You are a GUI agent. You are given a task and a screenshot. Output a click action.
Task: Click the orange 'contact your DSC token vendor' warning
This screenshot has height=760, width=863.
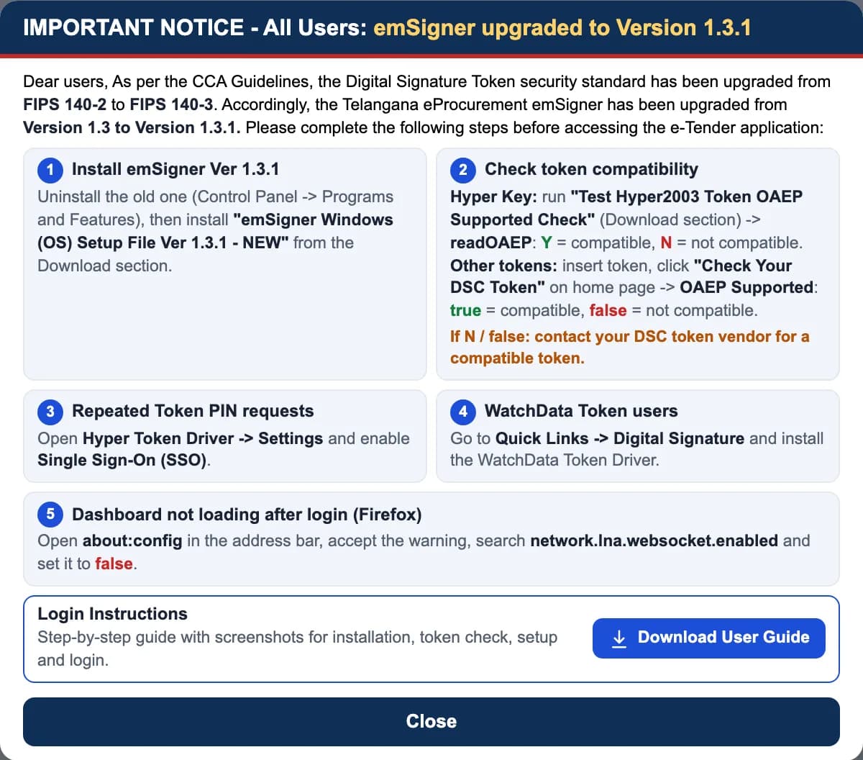pos(629,347)
